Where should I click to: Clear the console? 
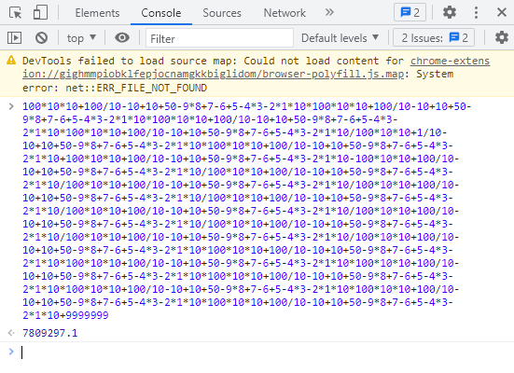click(41, 37)
